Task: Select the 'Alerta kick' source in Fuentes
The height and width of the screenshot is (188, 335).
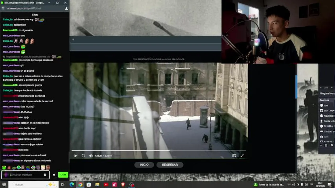Action: click(x=327, y=121)
